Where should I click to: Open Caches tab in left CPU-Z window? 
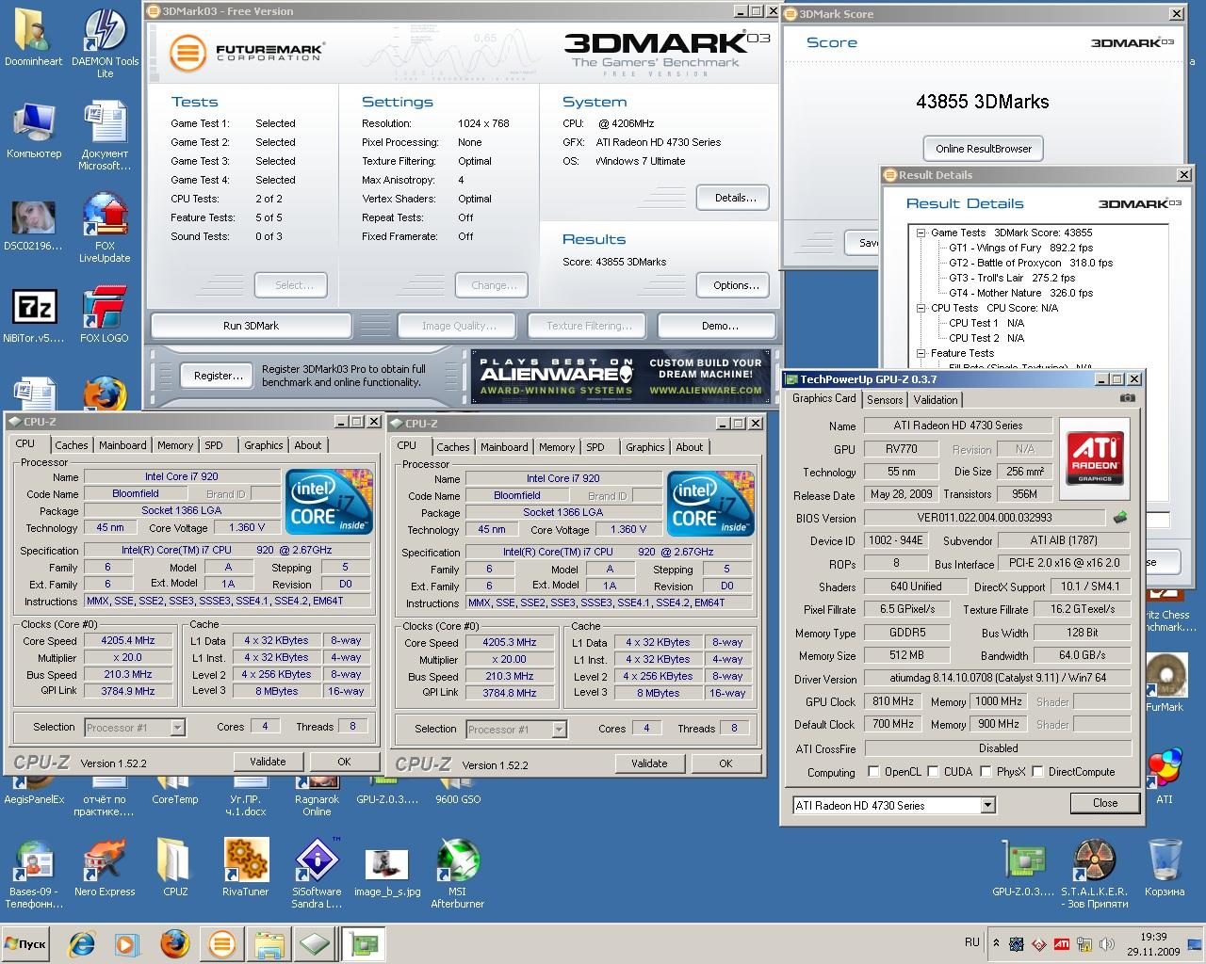(71, 445)
